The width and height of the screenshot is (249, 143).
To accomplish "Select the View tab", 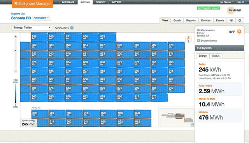I will click(165, 21).
